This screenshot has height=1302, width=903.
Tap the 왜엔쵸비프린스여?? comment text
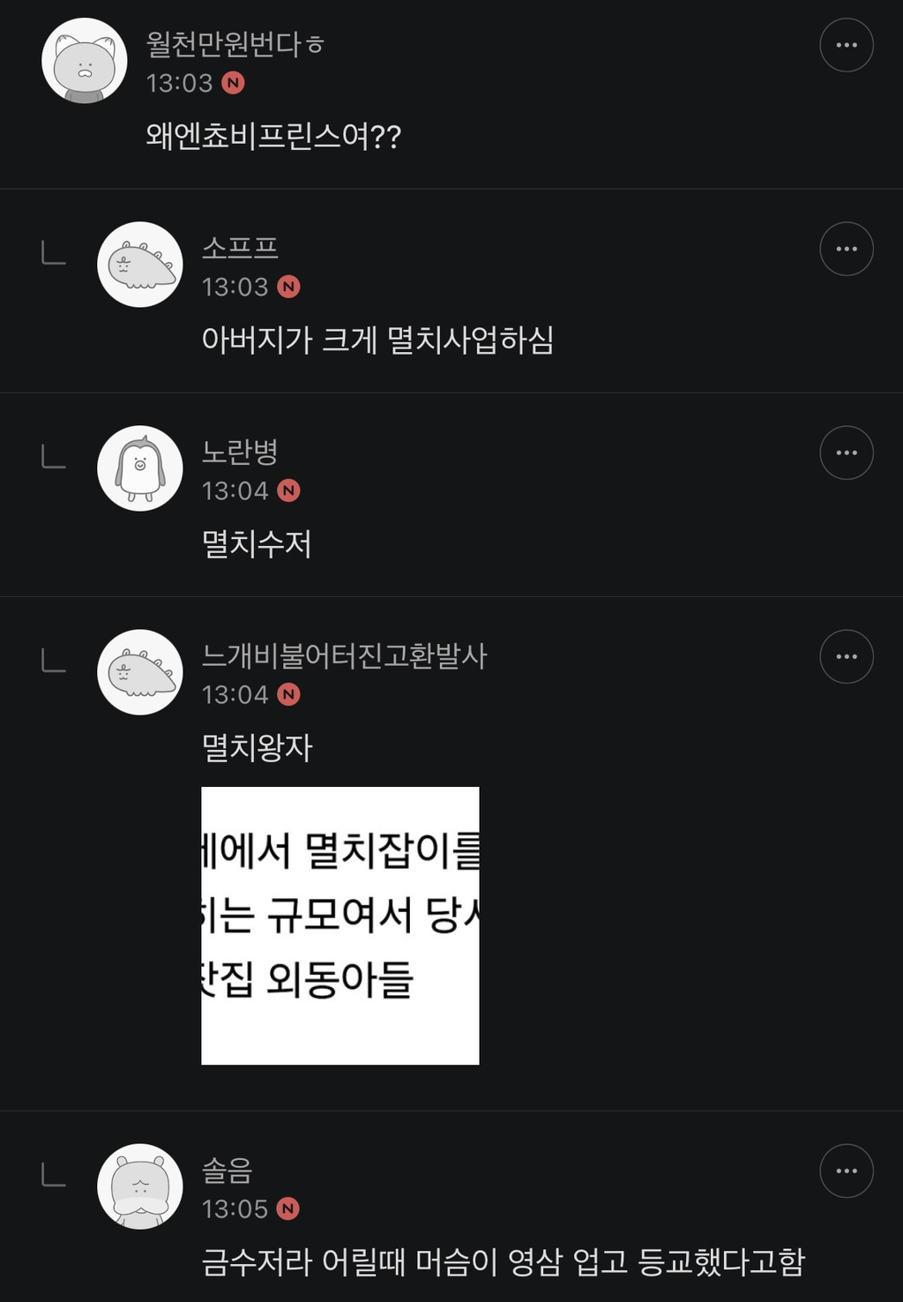[x=273, y=136]
